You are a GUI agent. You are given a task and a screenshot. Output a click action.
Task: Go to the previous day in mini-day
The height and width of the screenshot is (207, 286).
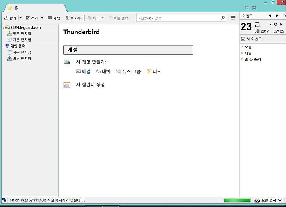click(x=271, y=25)
